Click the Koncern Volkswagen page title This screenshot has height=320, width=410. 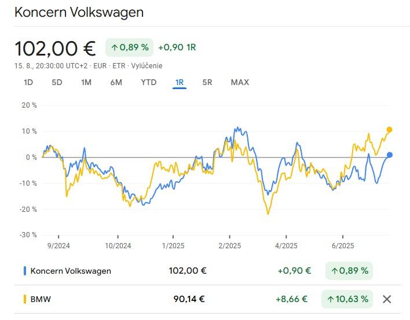(79, 12)
